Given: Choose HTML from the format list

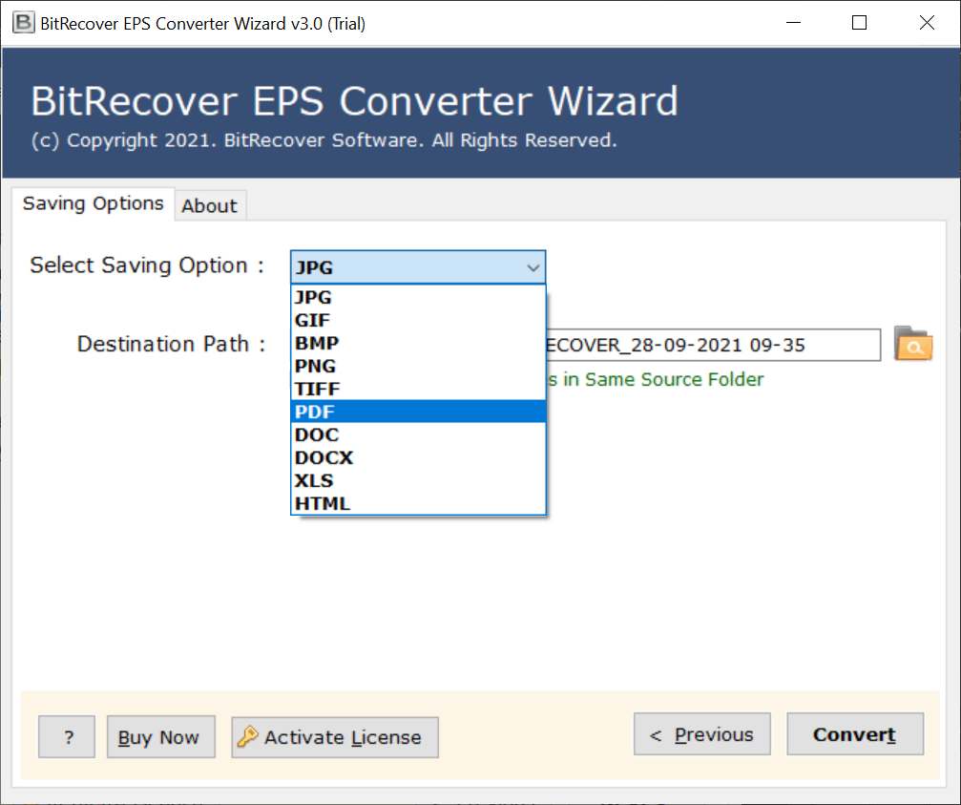Looking at the screenshot, I should click(x=418, y=503).
